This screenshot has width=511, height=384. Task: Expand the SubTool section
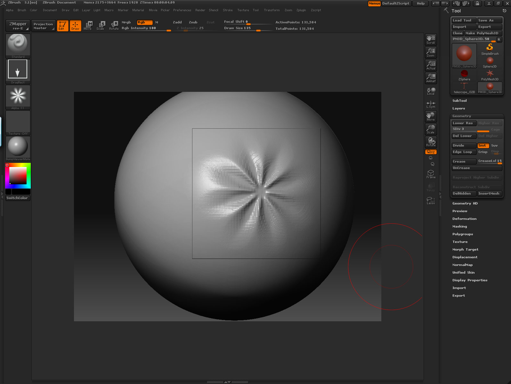[x=459, y=101]
